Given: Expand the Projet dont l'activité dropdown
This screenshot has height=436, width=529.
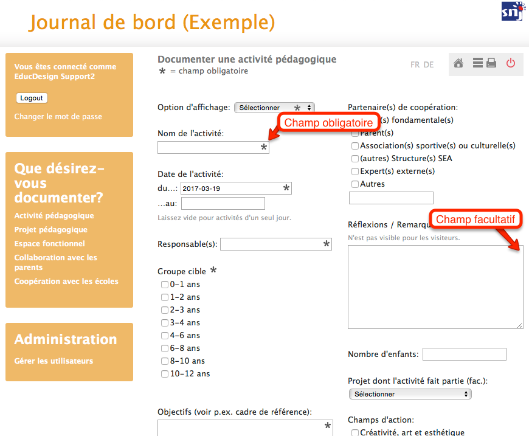Looking at the screenshot, I should 410,394.
